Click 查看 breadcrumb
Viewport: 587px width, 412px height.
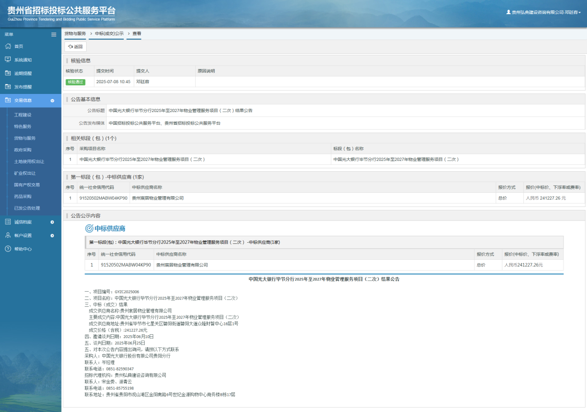click(136, 33)
